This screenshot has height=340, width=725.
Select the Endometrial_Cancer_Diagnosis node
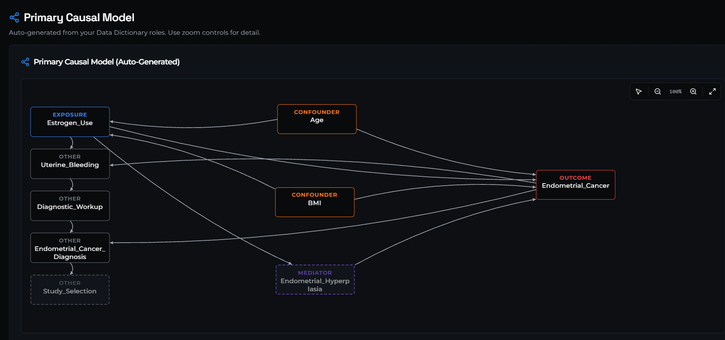70,248
